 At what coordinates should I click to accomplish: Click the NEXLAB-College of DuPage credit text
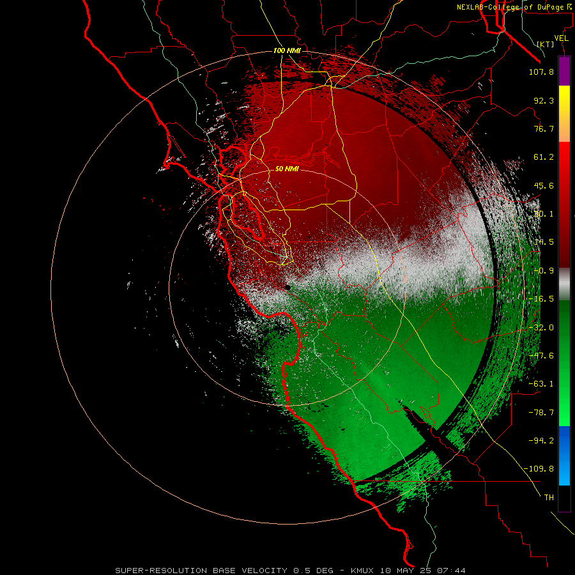(x=514, y=7)
